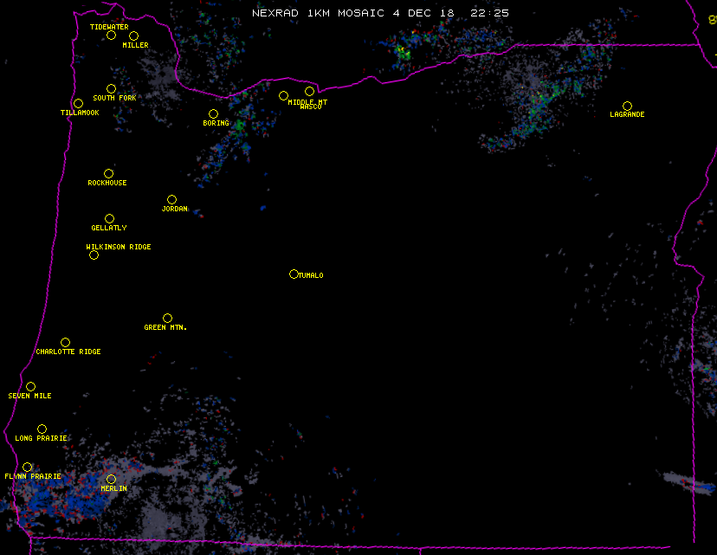Image resolution: width=717 pixels, height=555 pixels.
Task: Select the LaGrande station marker
Action: pyautogui.click(x=627, y=106)
